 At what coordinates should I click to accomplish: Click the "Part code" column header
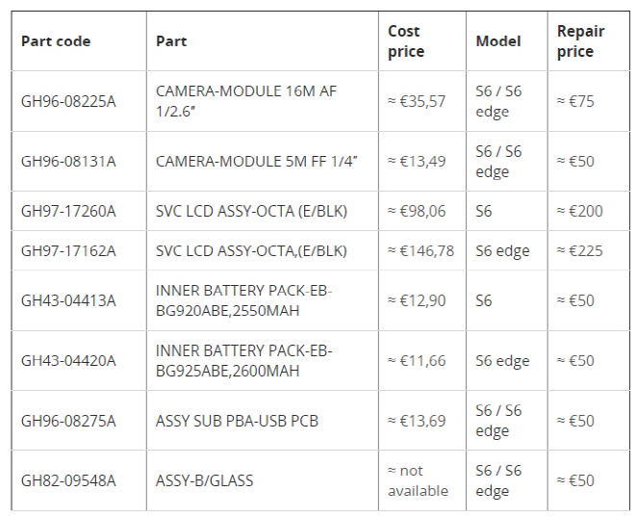[56, 41]
